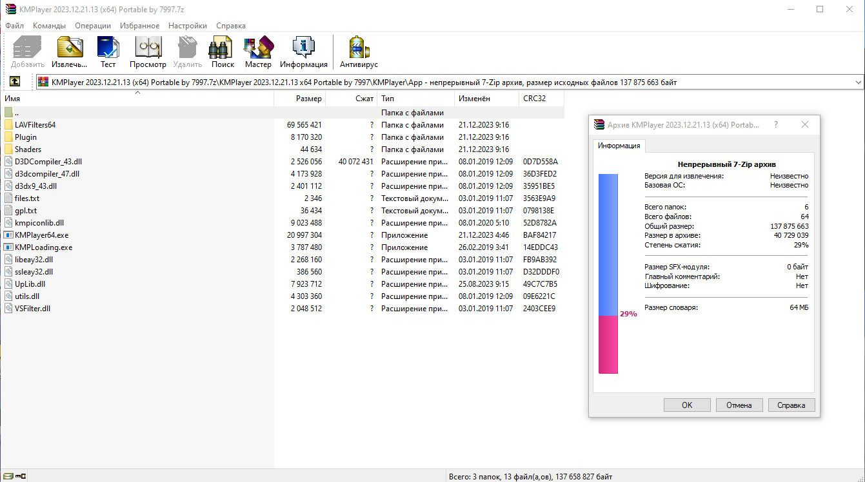Go up one folder level arrow icon
The image size is (865, 482).
tap(15, 82)
